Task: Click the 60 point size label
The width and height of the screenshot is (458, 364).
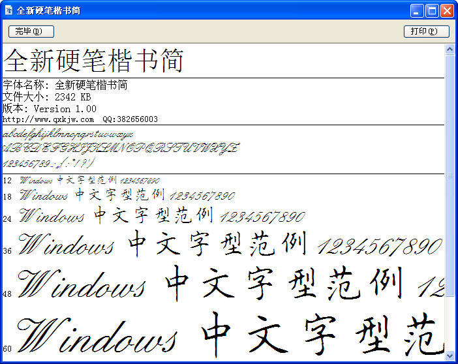Action: [x=7, y=348]
